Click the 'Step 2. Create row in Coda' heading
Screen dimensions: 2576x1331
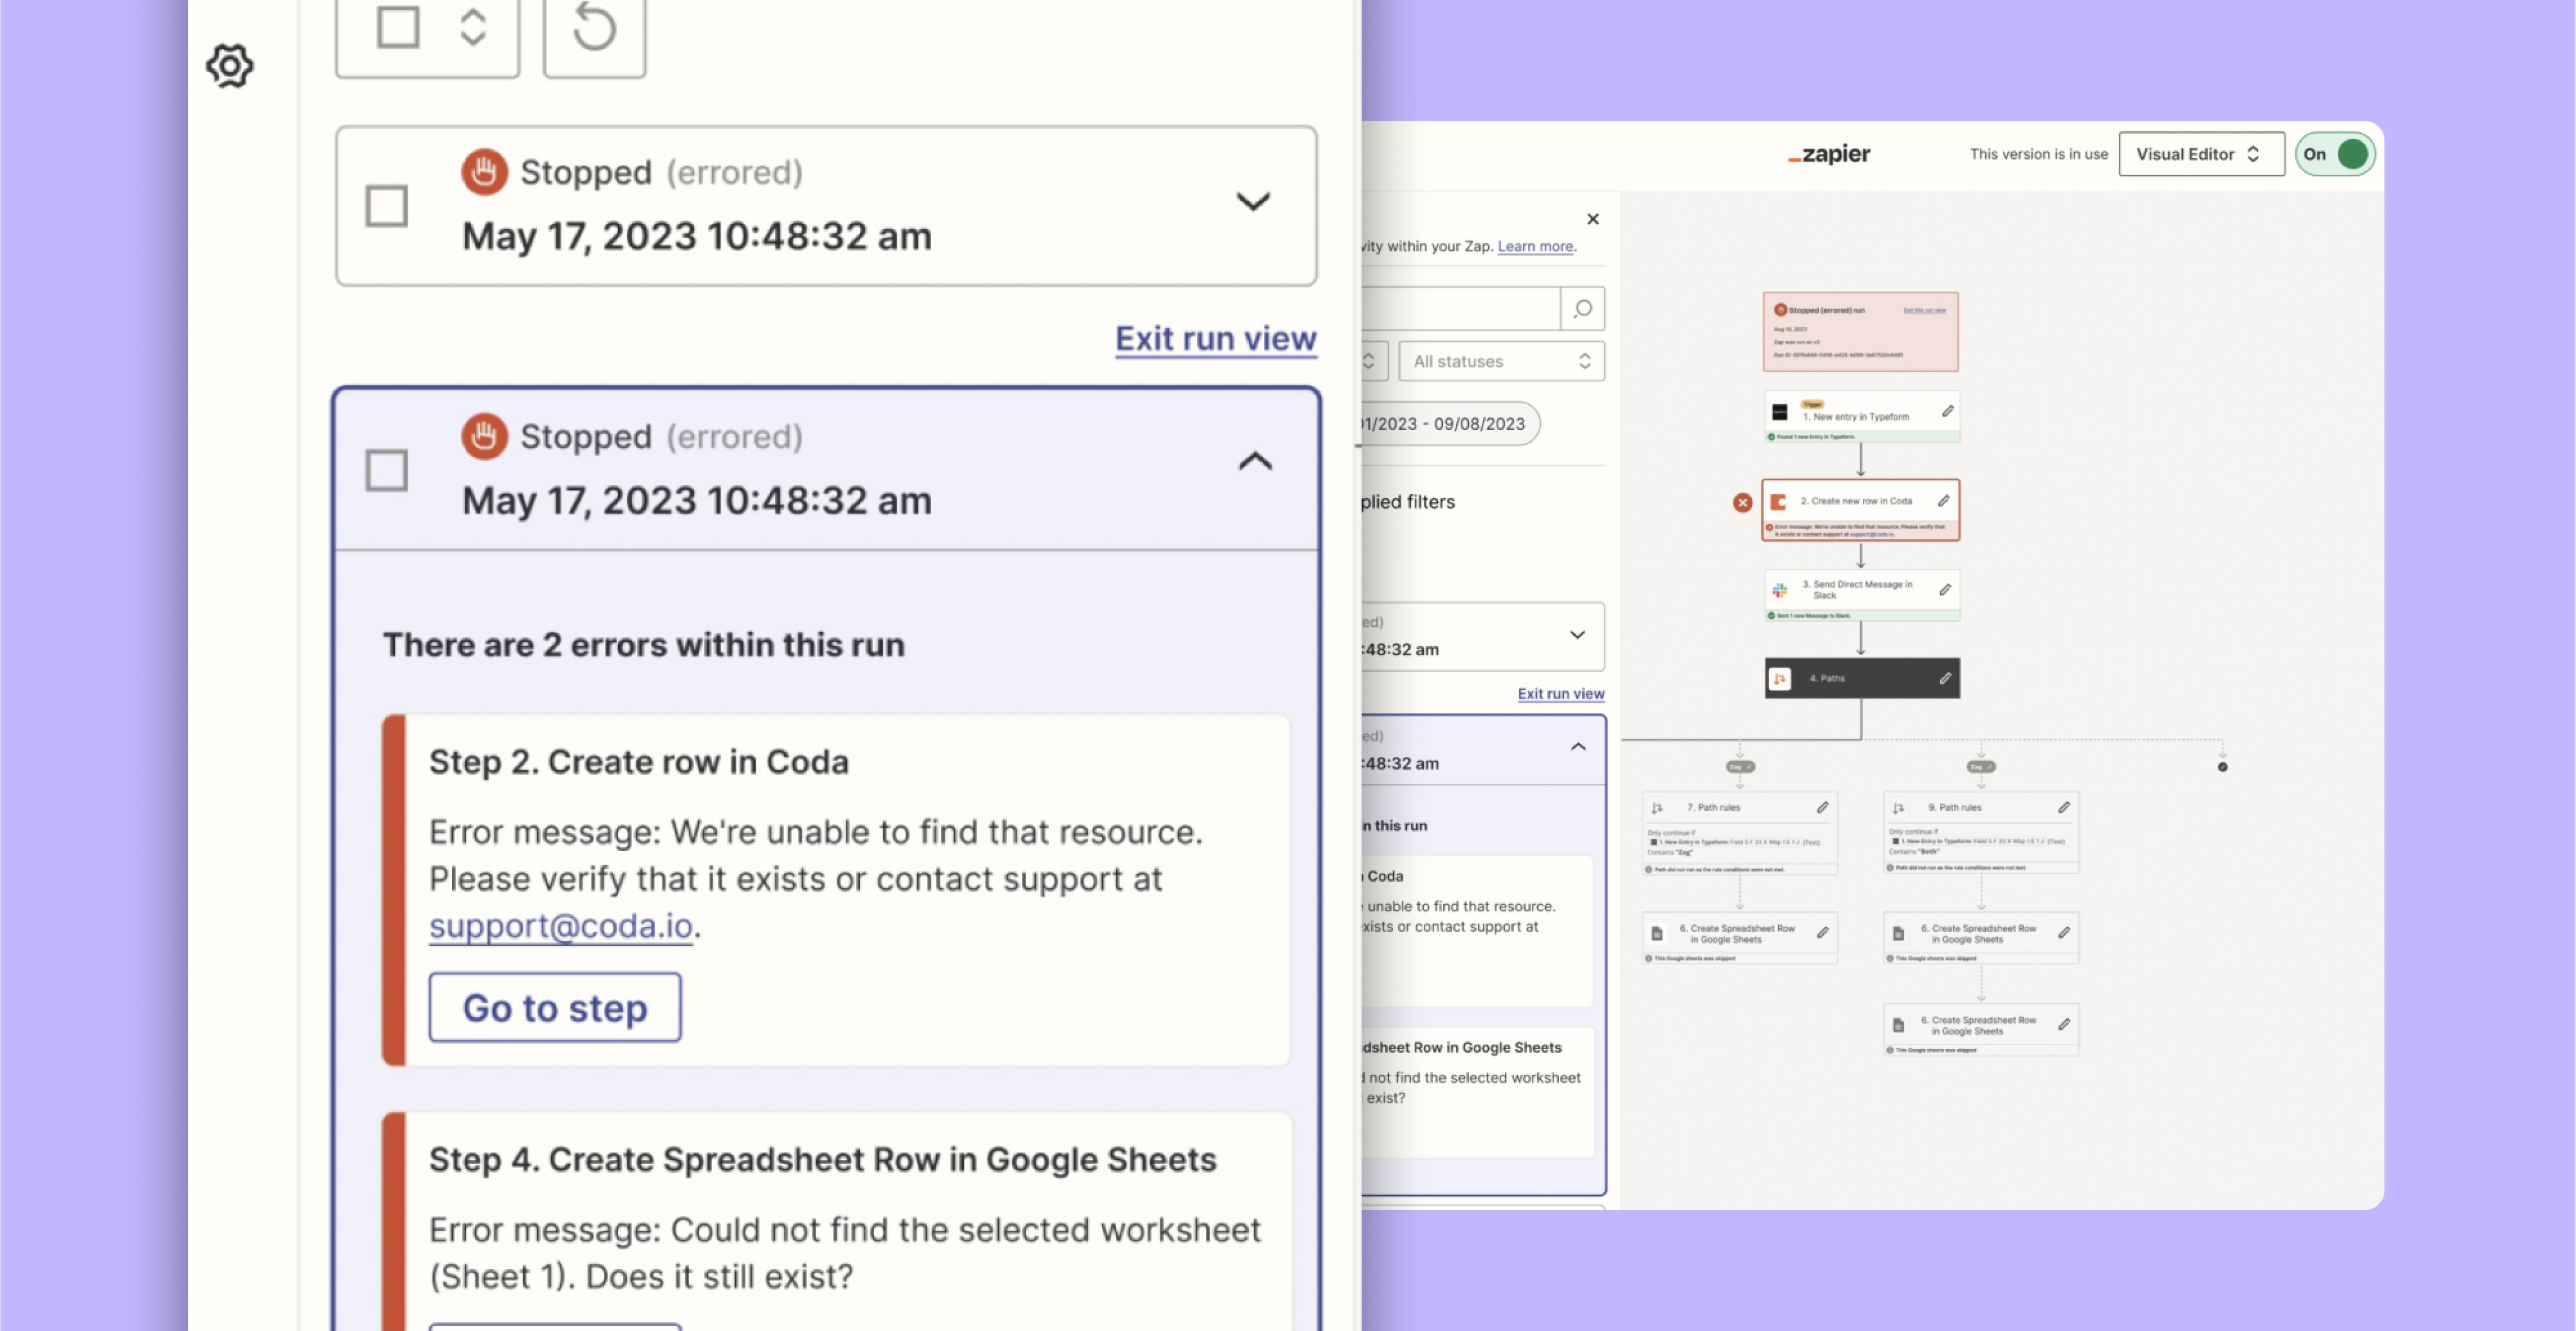pyautogui.click(x=639, y=762)
